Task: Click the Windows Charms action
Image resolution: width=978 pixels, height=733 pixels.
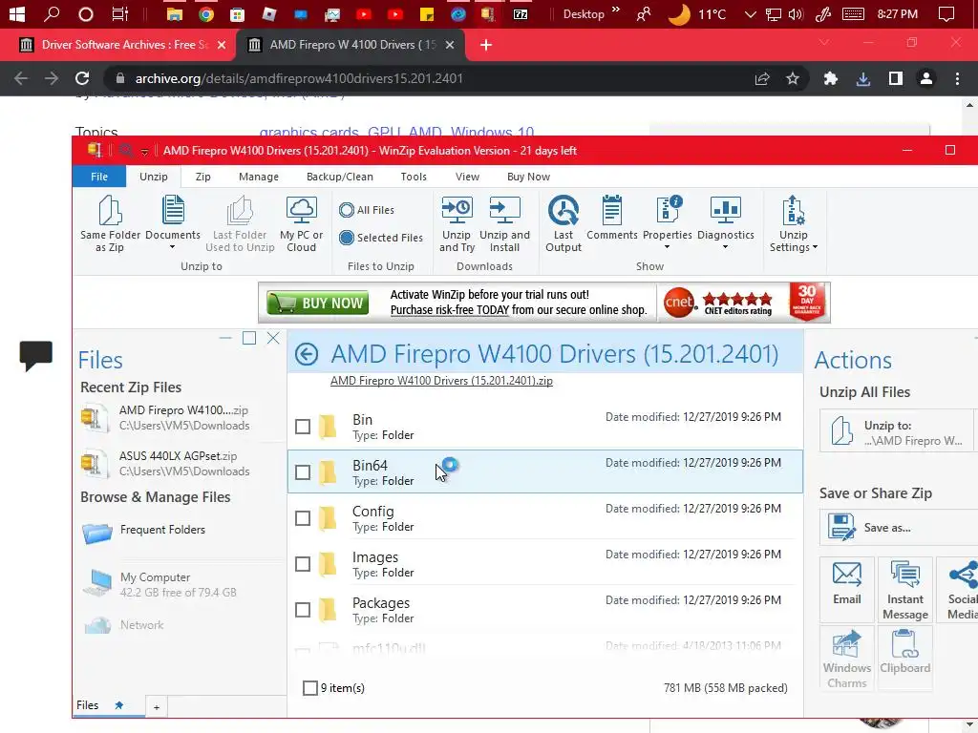Action: 847,657
